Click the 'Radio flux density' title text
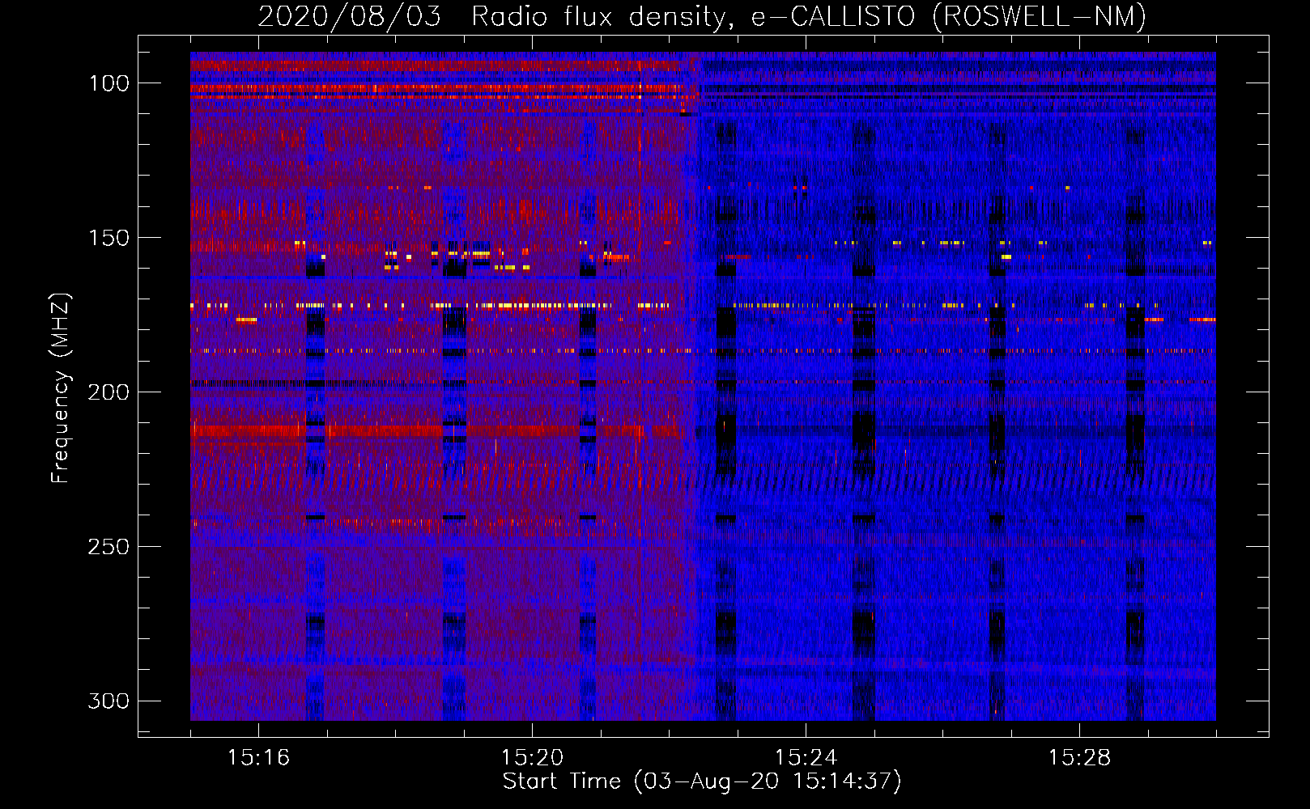Image resolution: width=1310 pixels, height=809 pixels. coord(602,16)
